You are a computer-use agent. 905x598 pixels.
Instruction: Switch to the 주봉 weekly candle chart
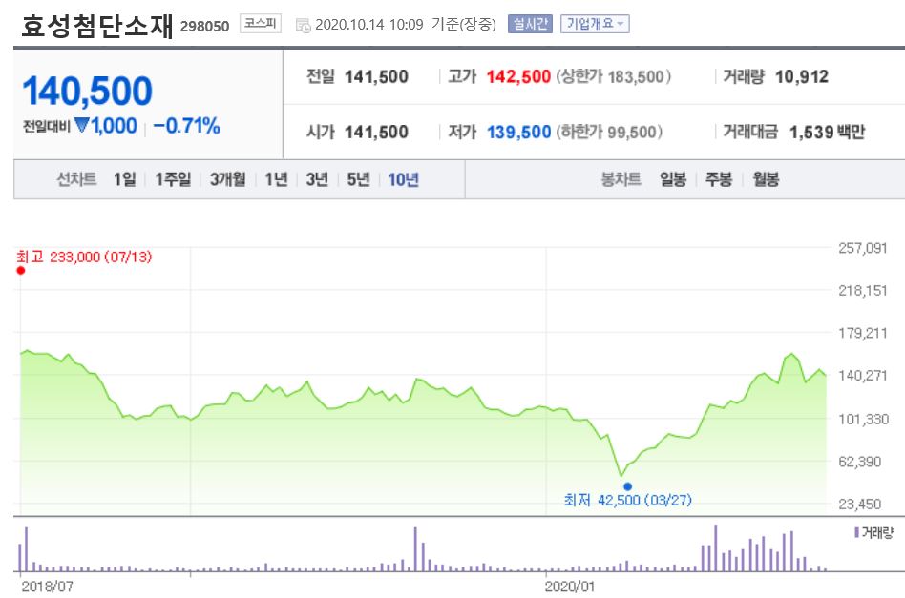[719, 179]
